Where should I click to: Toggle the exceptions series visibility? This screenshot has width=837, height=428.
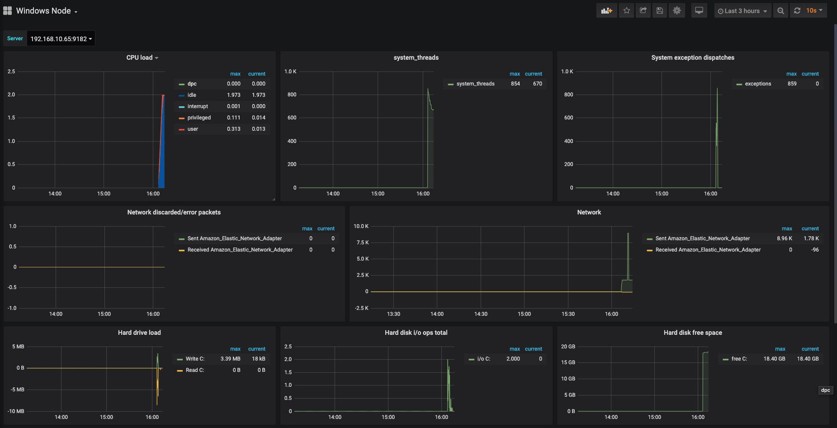tap(758, 84)
